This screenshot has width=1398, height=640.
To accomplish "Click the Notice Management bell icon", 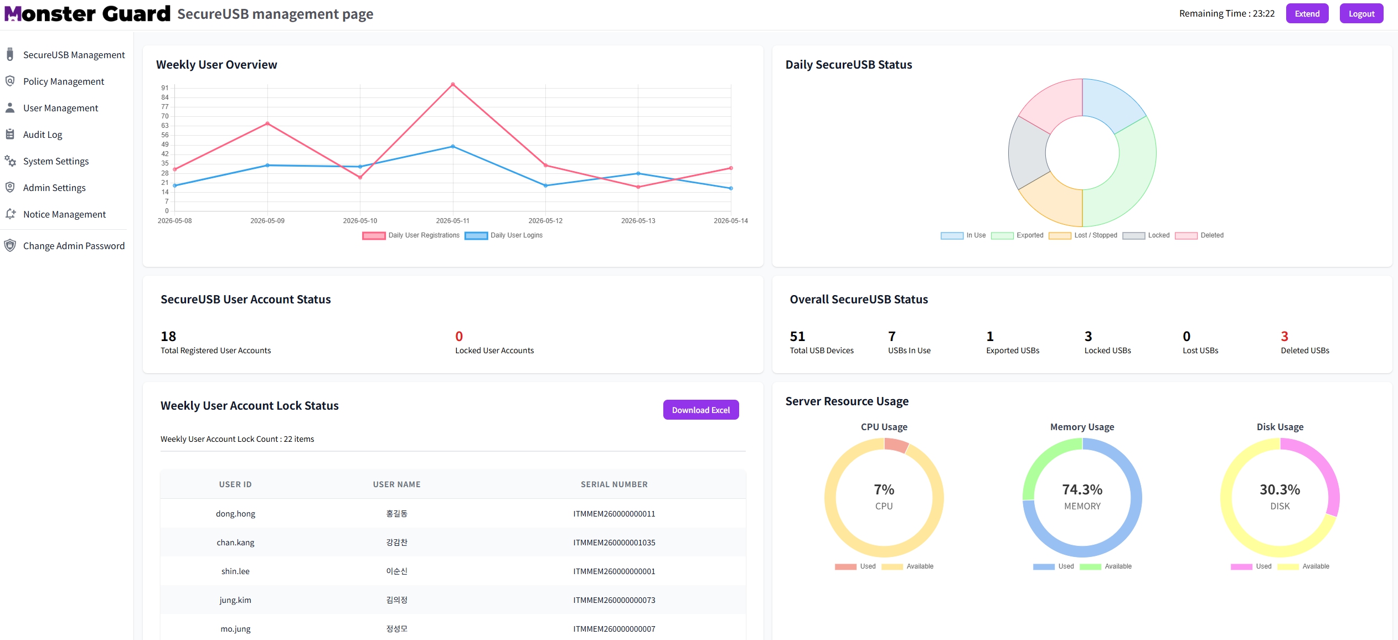I will coord(10,214).
